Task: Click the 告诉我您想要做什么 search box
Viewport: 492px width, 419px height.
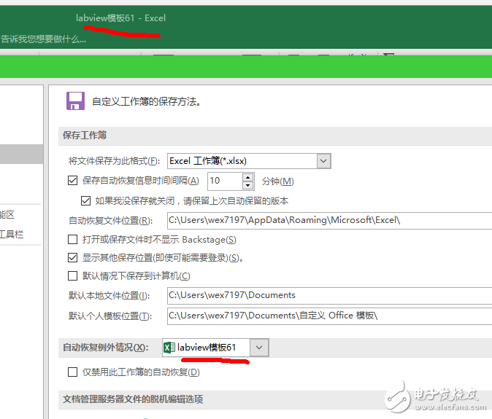Action: coord(43,39)
